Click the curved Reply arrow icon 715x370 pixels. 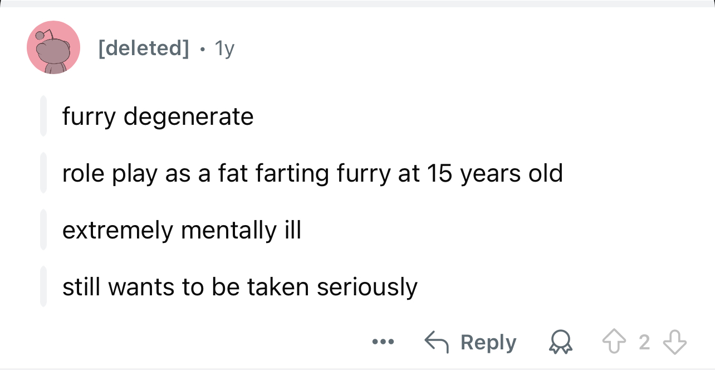coord(437,342)
